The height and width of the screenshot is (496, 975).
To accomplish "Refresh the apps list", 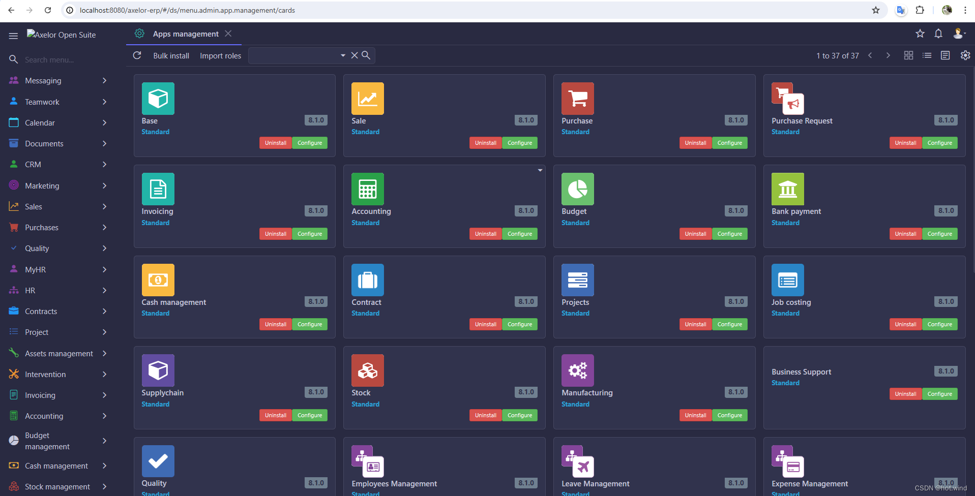I will [137, 55].
